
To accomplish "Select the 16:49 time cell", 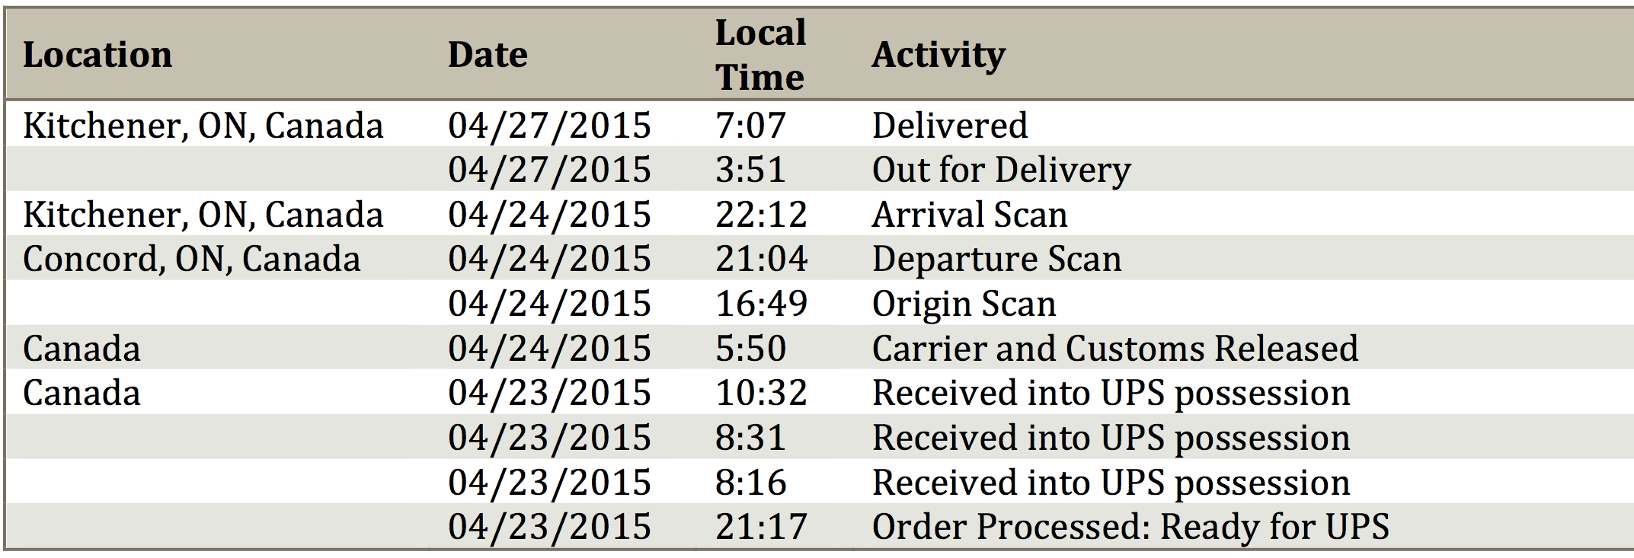I will tap(761, 304).
